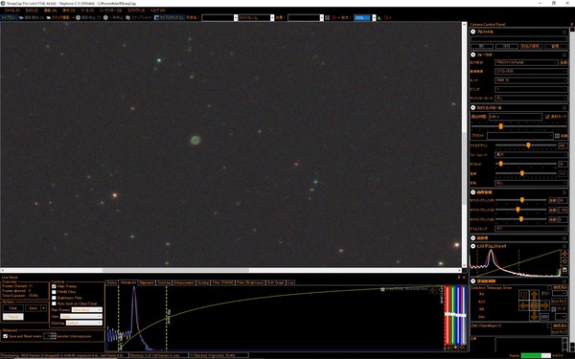Open the Stacking dropdown in Live Stack
Screen dimensions: 575x359
coord(84,324)
